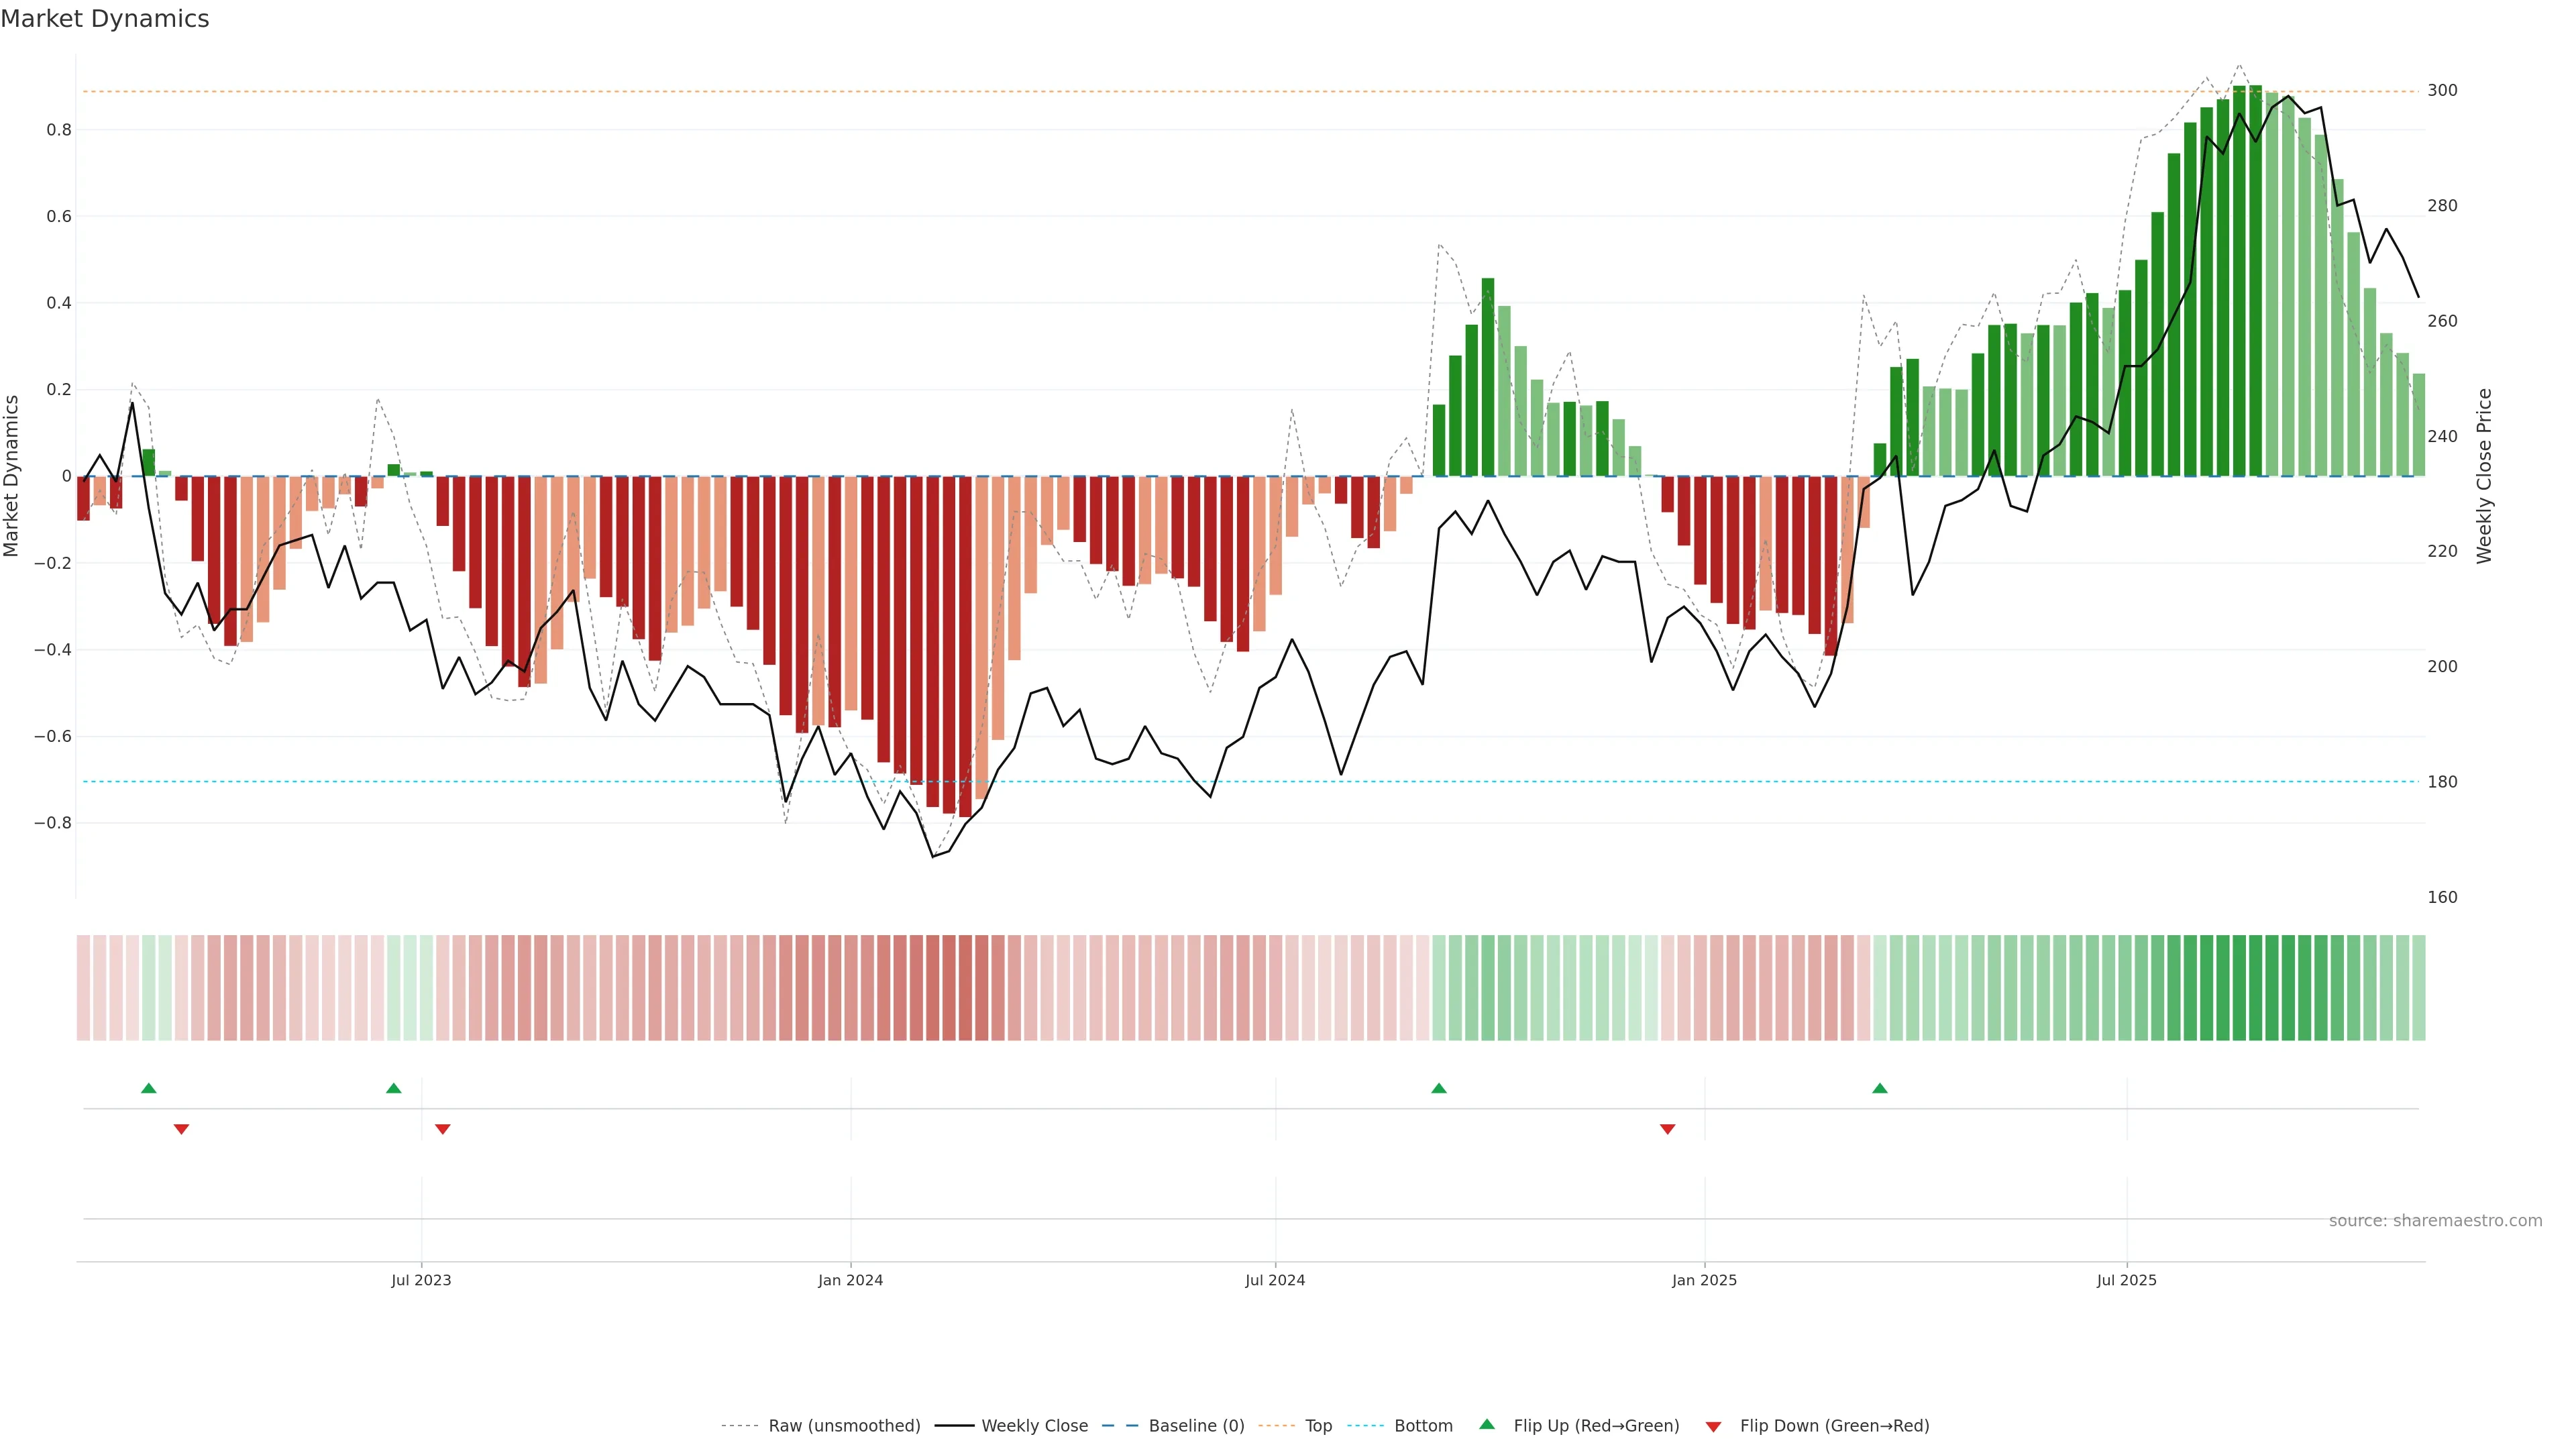Click the earliest green flip-up triangle marker

click(x=149, y=1088)
